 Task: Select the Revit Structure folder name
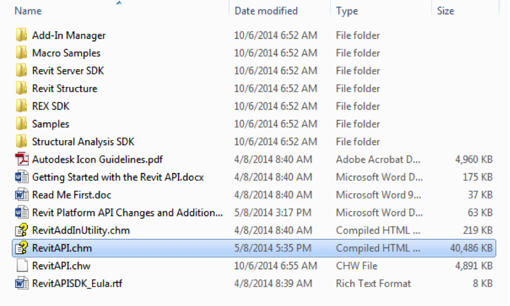(x=65, y=88)
